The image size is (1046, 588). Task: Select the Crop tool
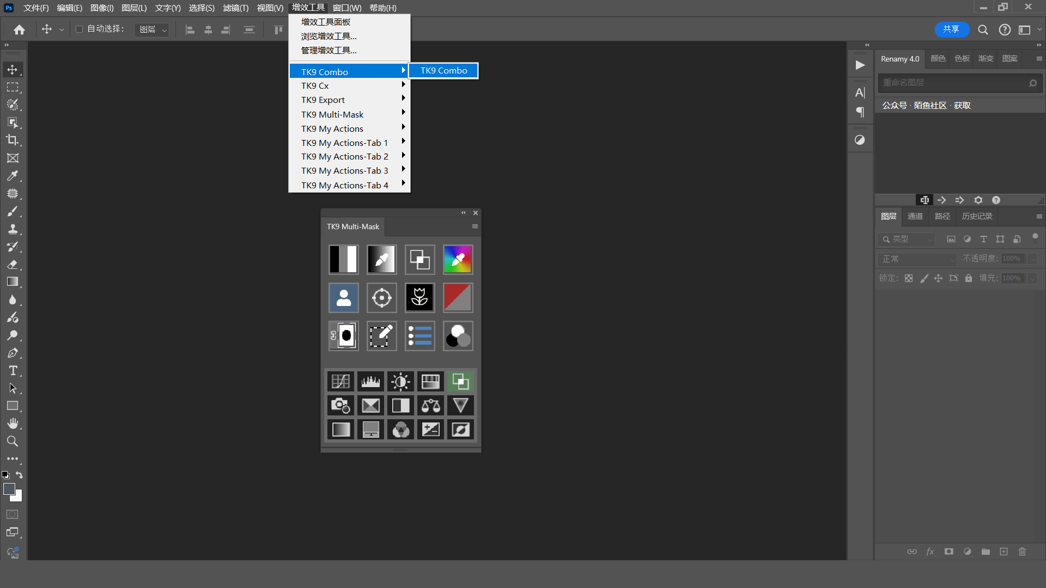tap(13, 140)
